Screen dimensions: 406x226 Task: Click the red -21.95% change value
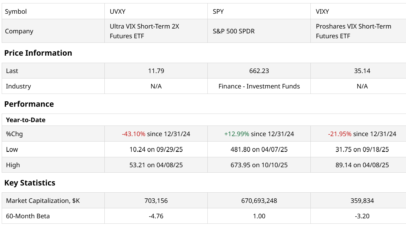340,134
